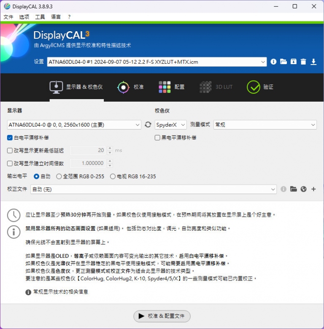
Task: Click the latency 20 ms input field
Action: click(88, 150)
